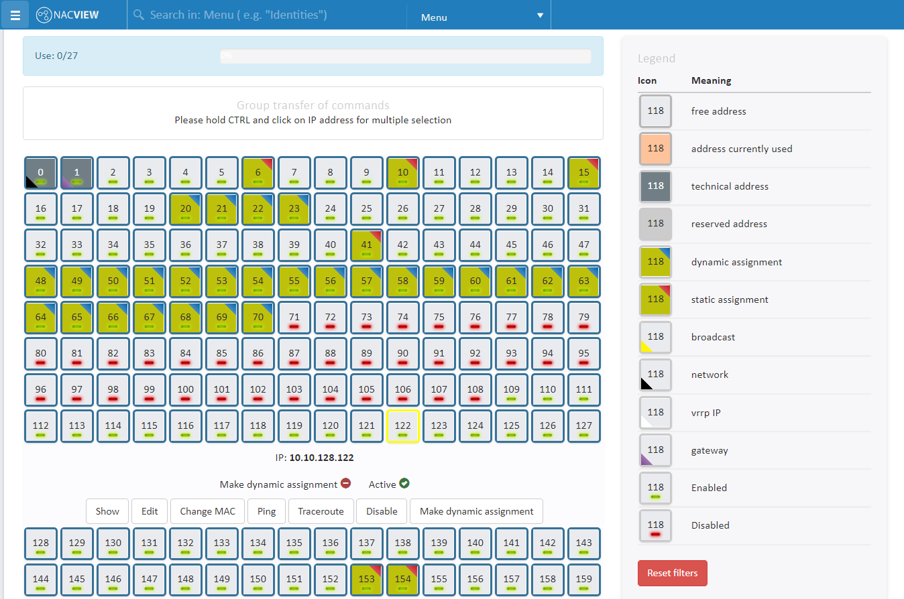Click the search magnifier icon
This screenshot has height=599, width=904.
point(139,14)
